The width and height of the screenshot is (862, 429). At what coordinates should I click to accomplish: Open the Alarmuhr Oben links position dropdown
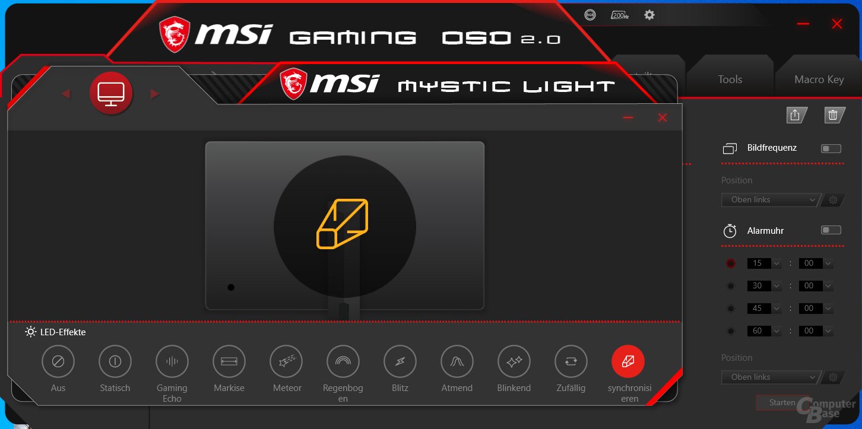click(771, 377)
